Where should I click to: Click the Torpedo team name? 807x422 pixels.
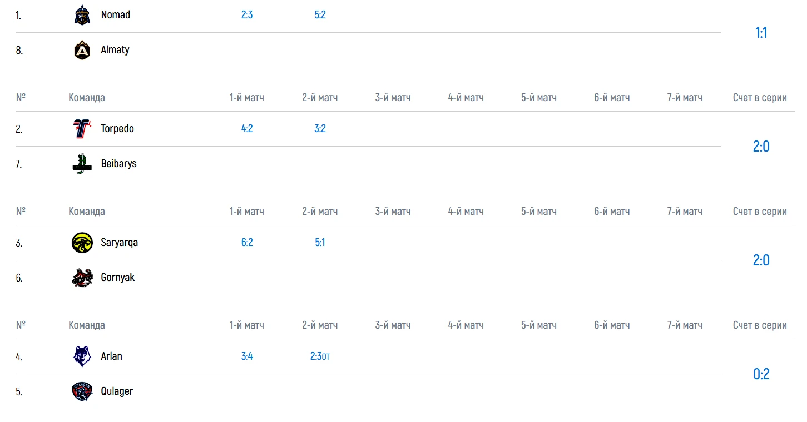117,129
